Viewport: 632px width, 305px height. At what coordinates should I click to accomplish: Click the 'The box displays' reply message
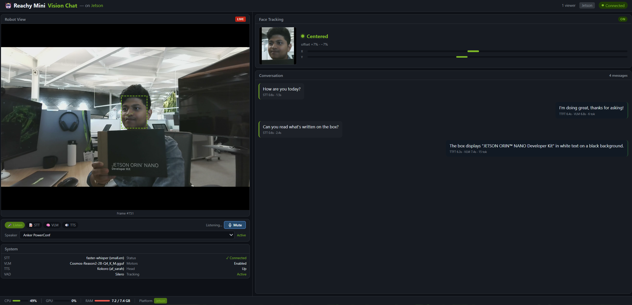[x=537, y=148]
